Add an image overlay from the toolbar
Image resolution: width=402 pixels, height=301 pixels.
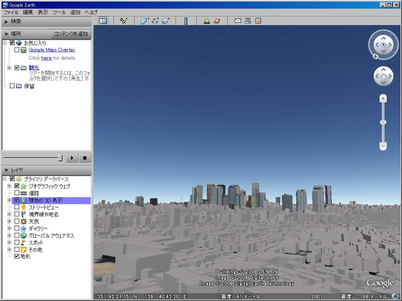[166, 21]
